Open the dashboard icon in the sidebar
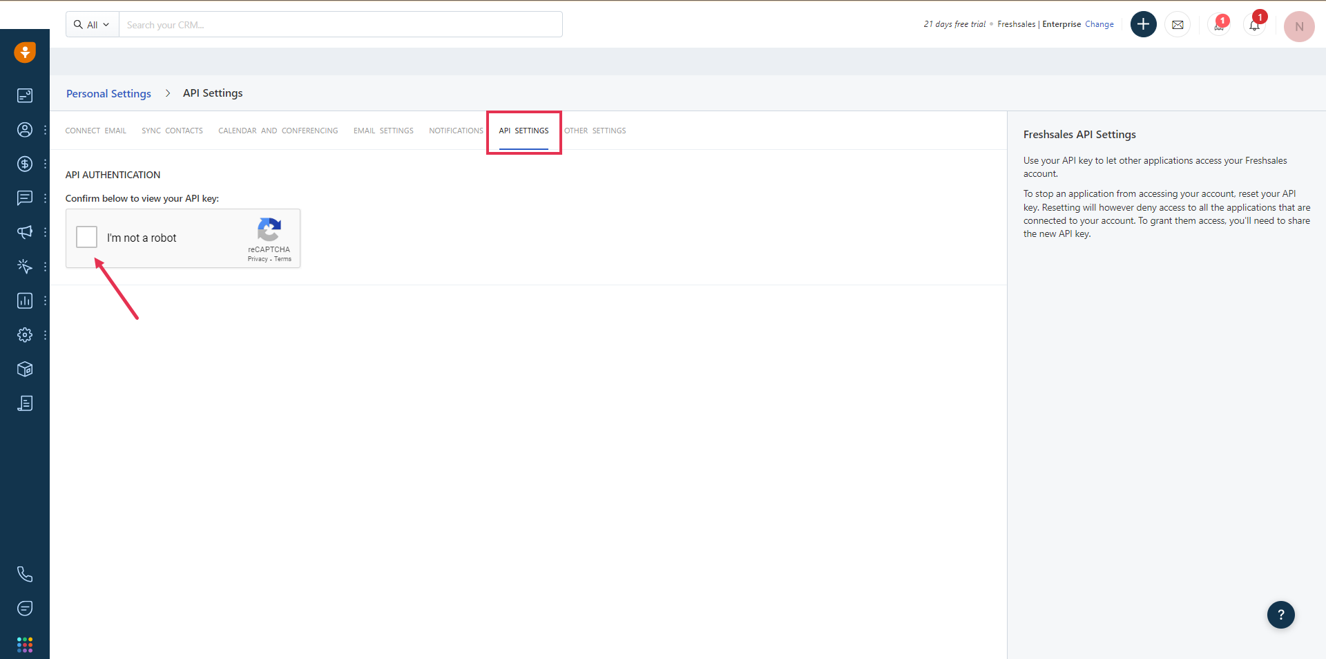1326x659 pixels. coord(25,95)
